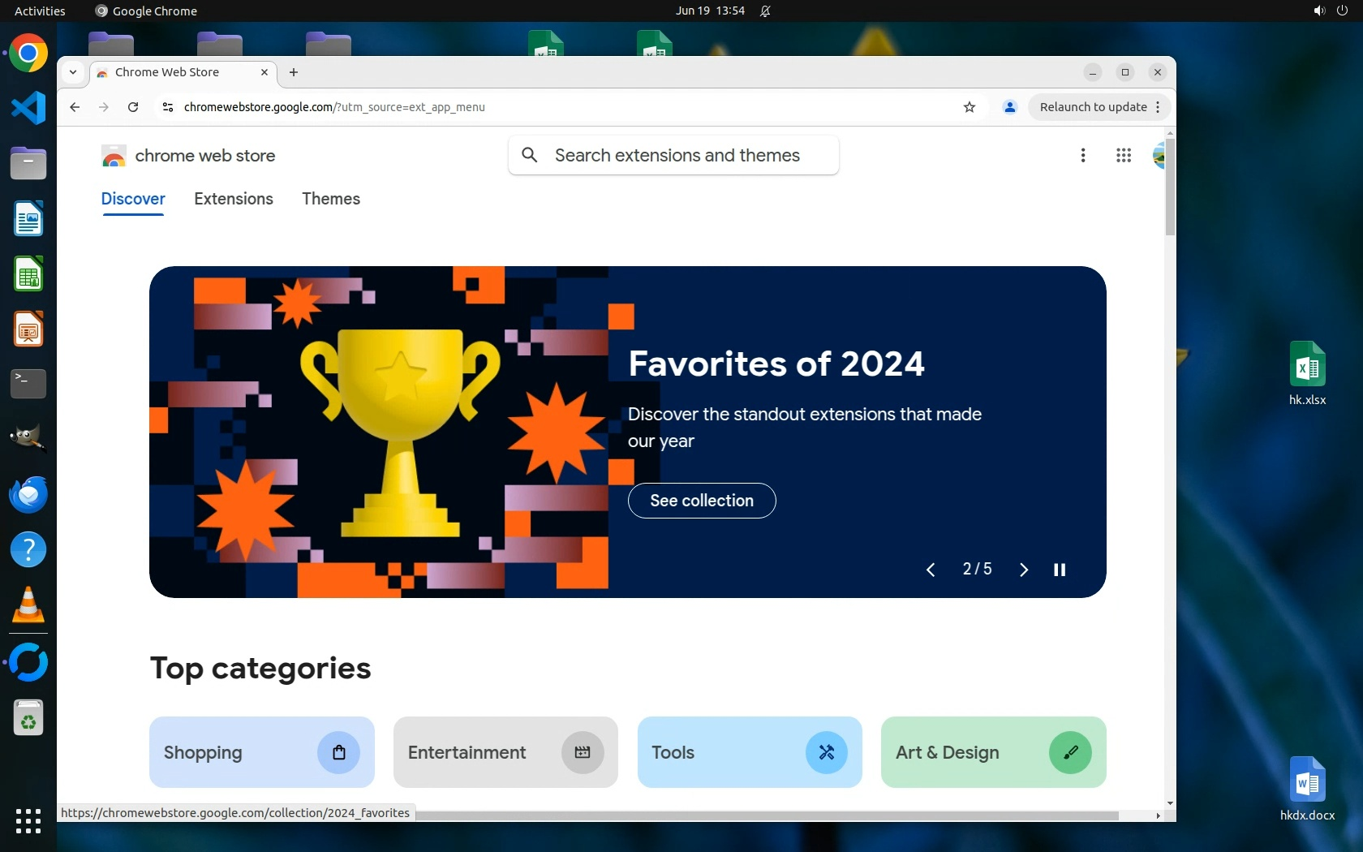
Task: Open new tab with plus icon
Action: tap(294, 72)
